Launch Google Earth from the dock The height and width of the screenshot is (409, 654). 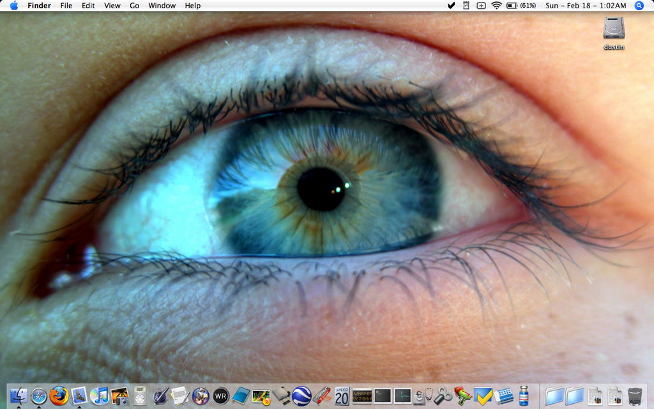pyautogui.click(x=302, y=396)
